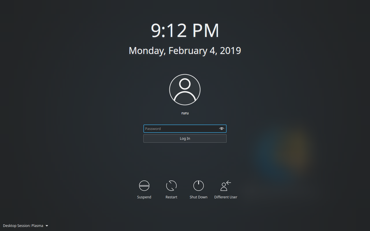370x231 pixels.
Task: Click the 9:12 PM clock display
Action: coord(185,30)
